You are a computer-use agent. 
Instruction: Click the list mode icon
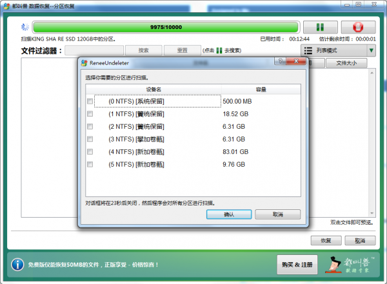308,50
